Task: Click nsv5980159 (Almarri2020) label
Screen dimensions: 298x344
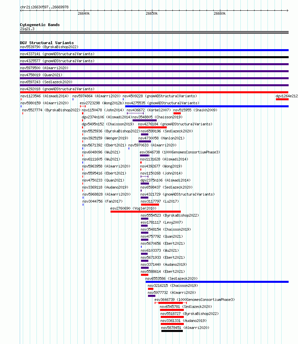Action: pyautogui.click(x=45, y=103)
